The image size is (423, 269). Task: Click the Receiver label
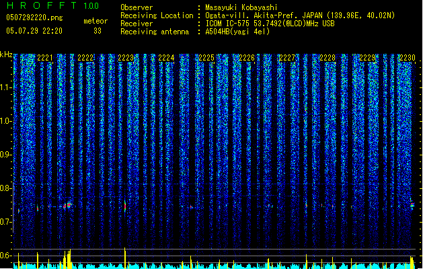pos(137,24)
